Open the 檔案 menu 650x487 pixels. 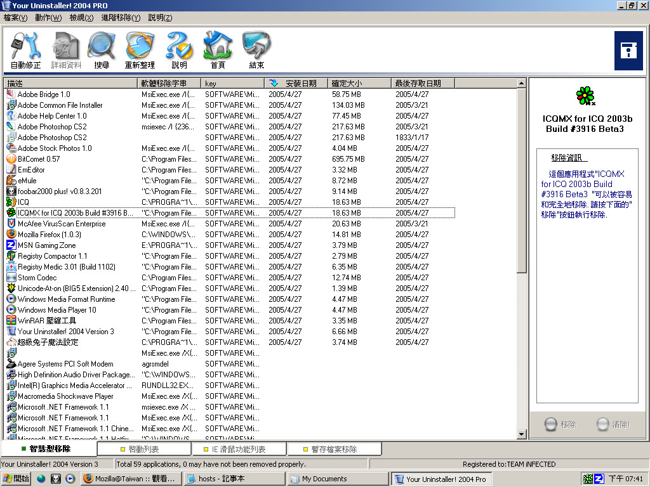pyautogui.click(x=15, y=18)
